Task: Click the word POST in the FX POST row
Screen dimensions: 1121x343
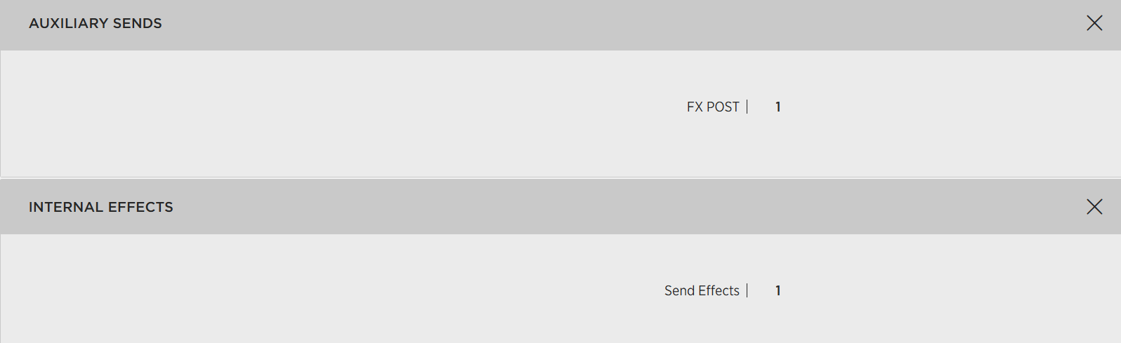Action: [723, 107]
